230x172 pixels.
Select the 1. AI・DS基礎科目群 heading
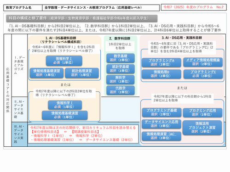click(x=61, y=38)
